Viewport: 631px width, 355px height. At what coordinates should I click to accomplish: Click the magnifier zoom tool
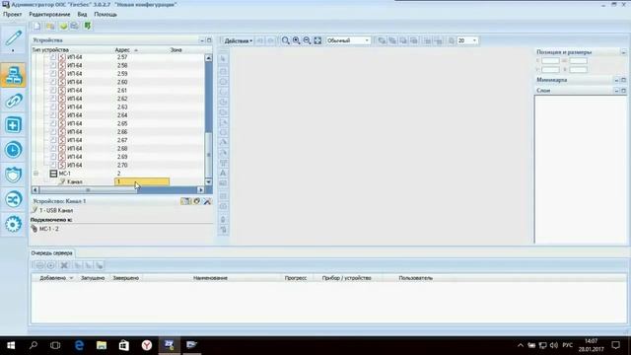point(285,40)
